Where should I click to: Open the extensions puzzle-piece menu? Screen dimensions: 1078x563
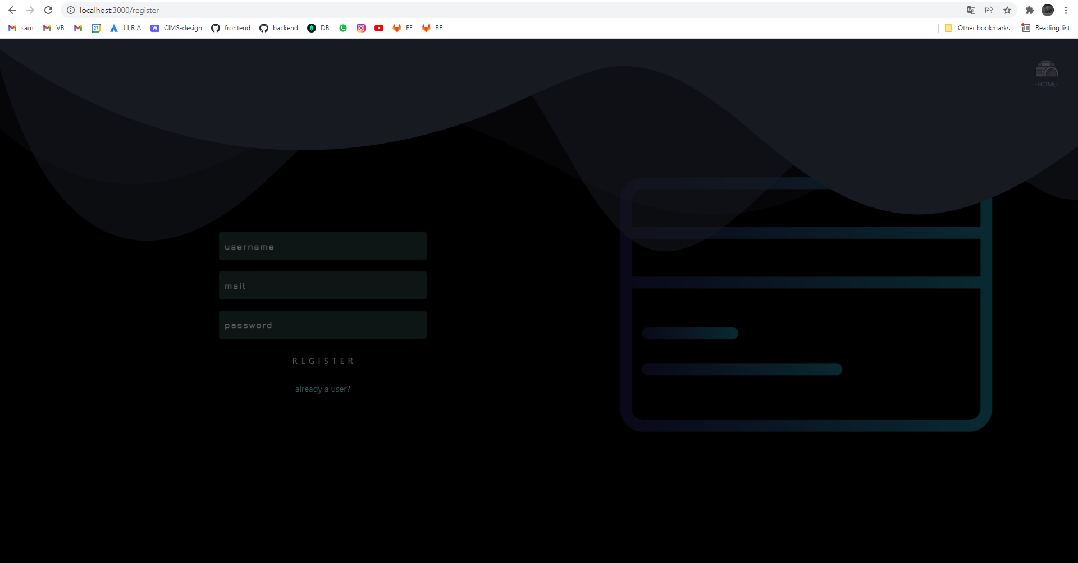pyautogui.click(x=1030, y=10)
